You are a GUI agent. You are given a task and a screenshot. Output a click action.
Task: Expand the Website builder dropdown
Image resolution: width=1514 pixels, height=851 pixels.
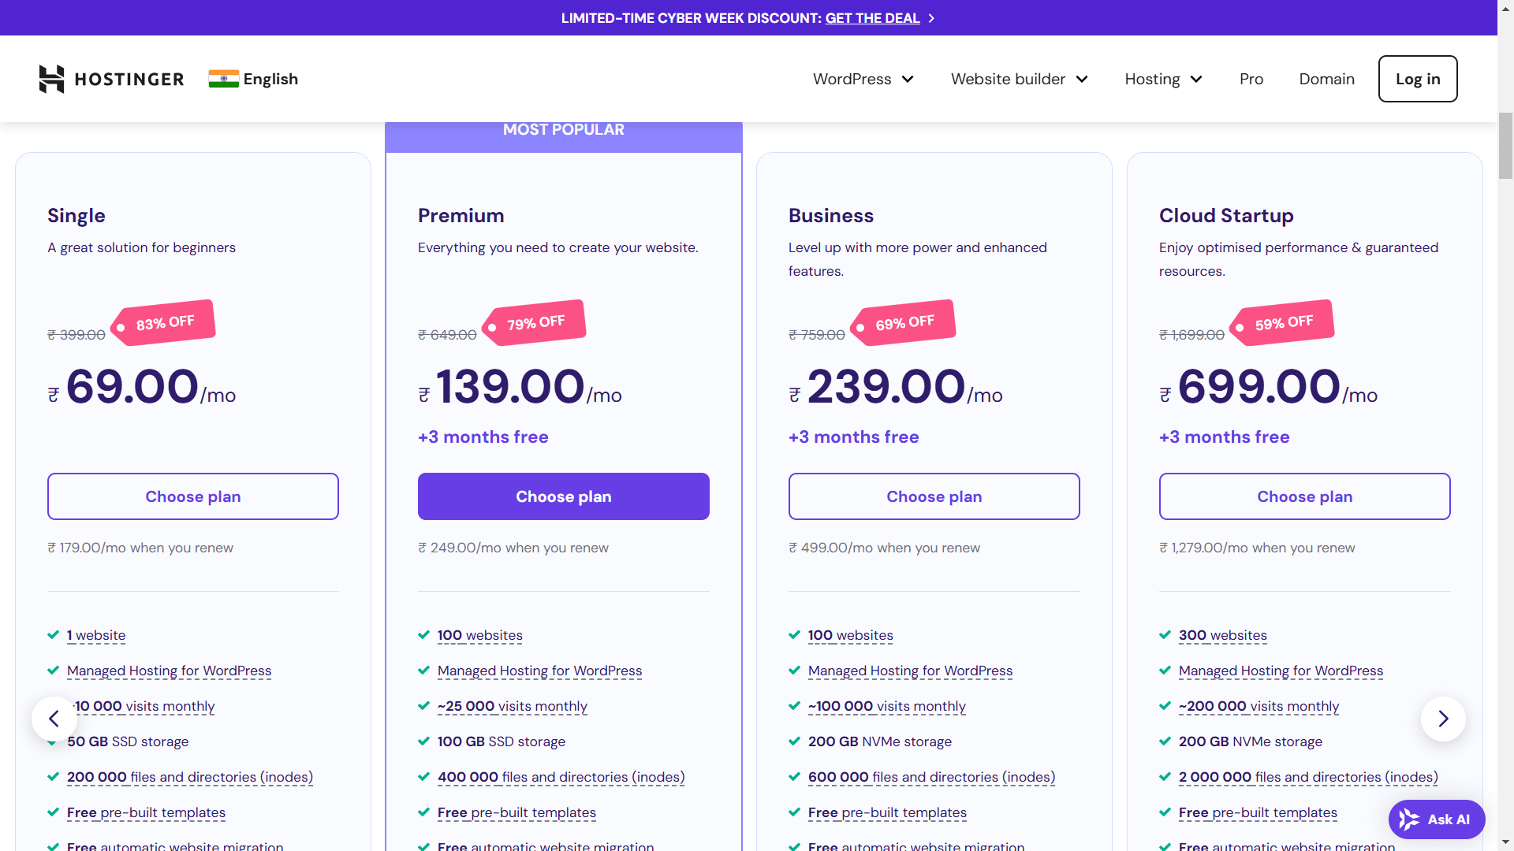1019,79
